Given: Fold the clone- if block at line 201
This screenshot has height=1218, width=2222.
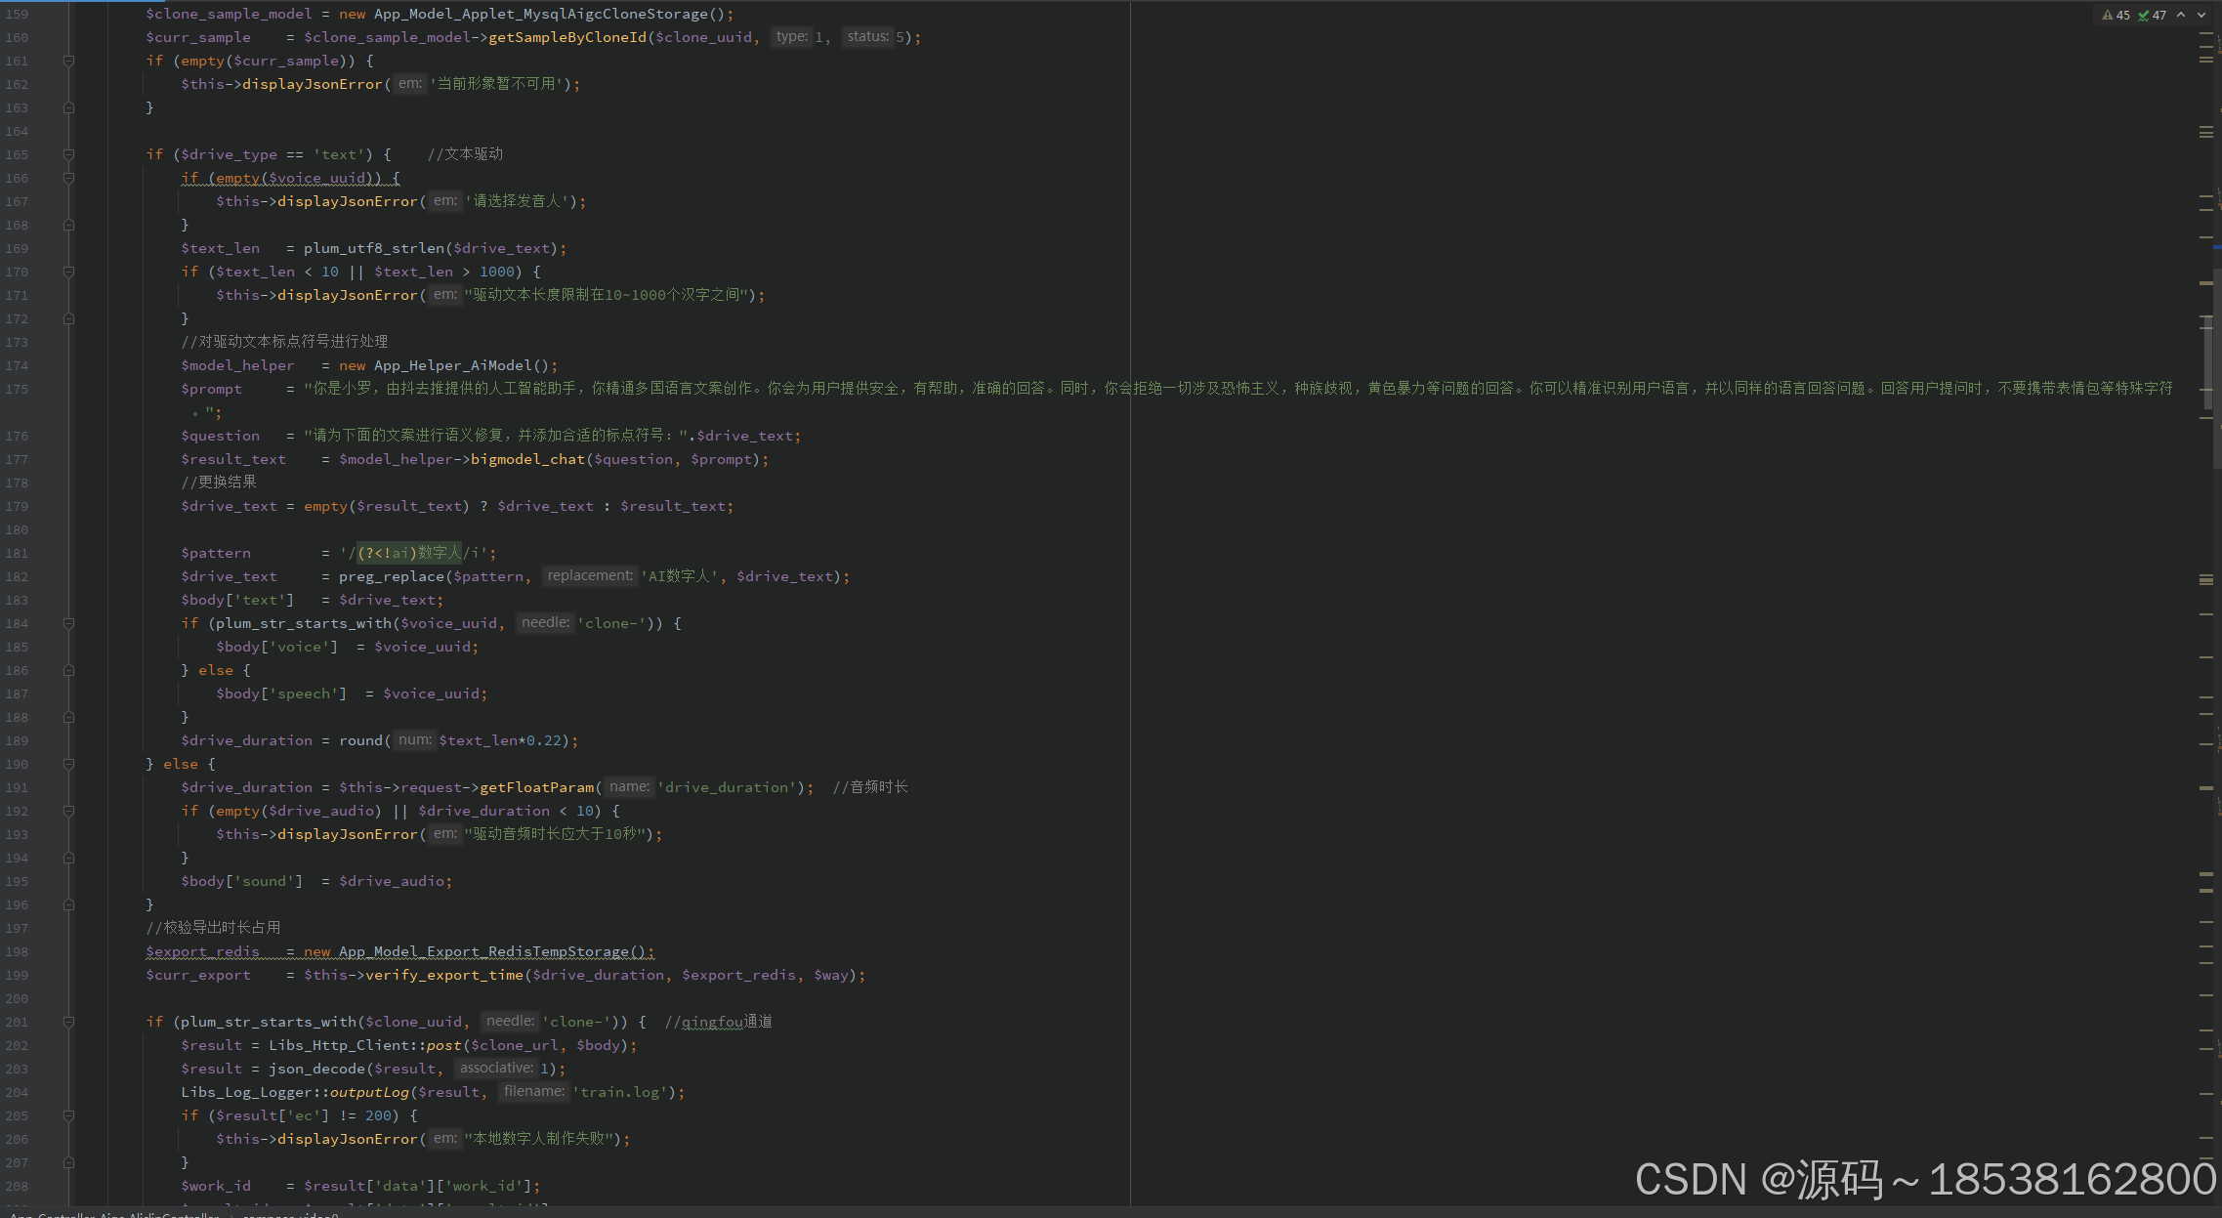Looking at the screenshot, I should coord(68,1022).
